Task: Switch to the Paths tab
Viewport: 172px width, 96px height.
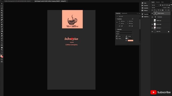Action: (162, 2)
